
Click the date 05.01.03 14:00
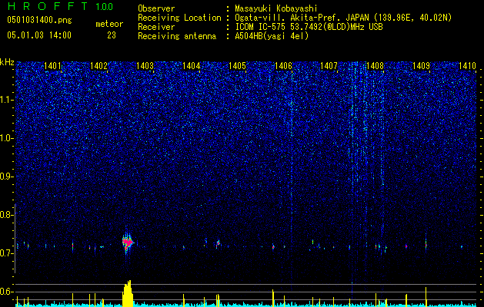pyautogui.click(x=39, y=35)
